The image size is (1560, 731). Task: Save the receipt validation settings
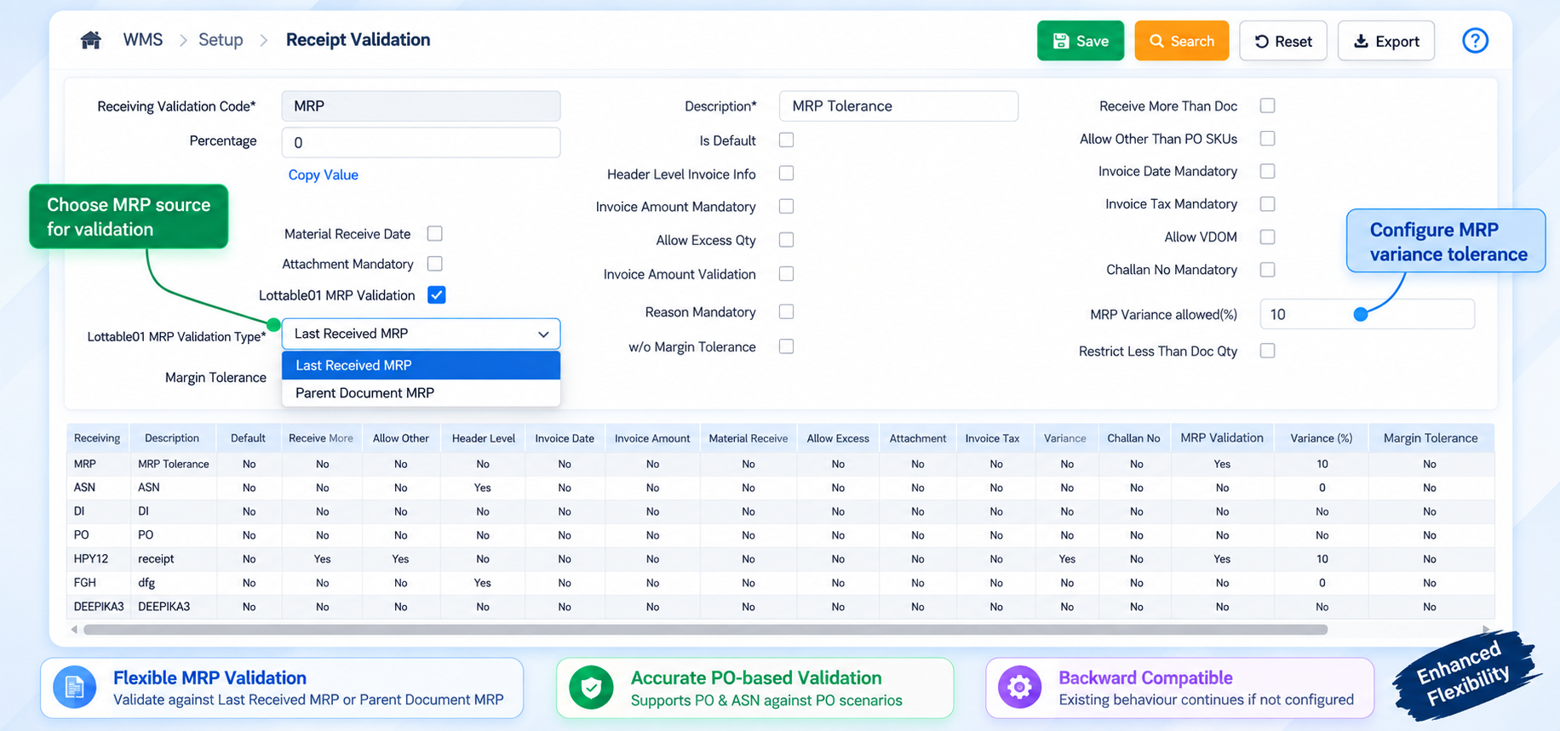pos(1081,41)
